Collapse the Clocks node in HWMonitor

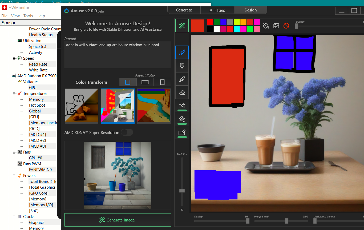pos(14,217)
